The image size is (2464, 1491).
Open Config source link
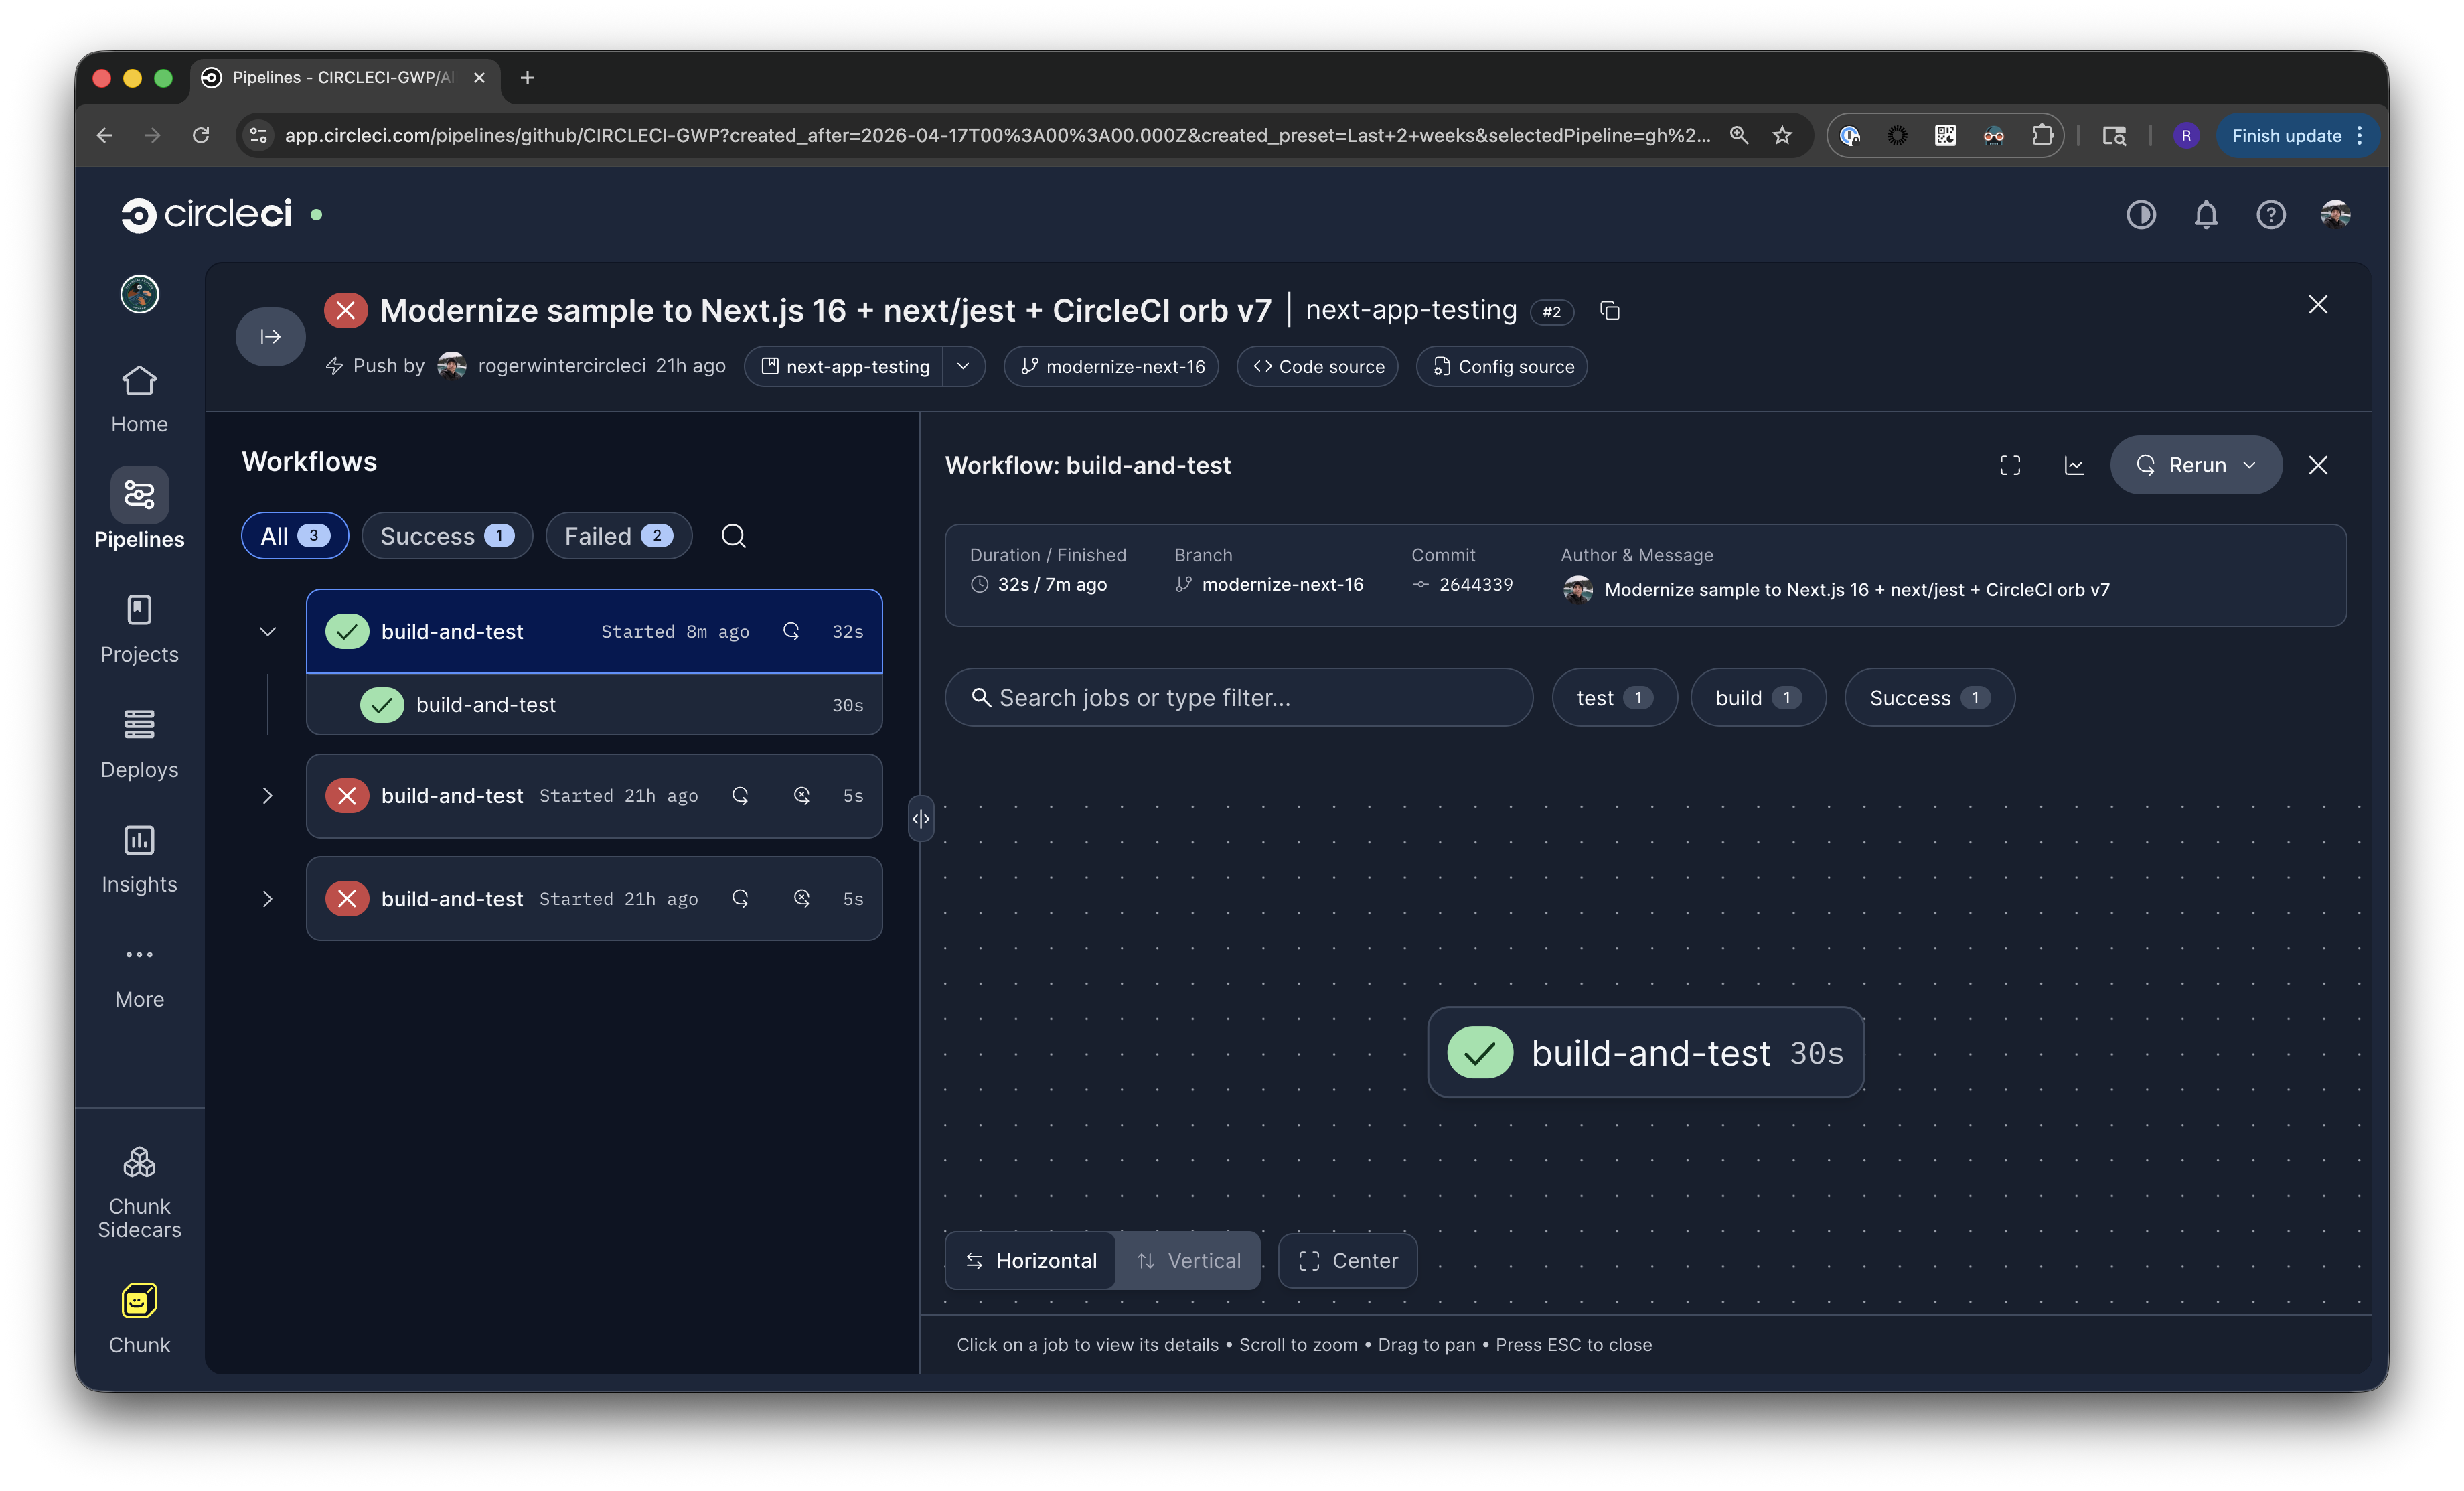pos(1501,366)
